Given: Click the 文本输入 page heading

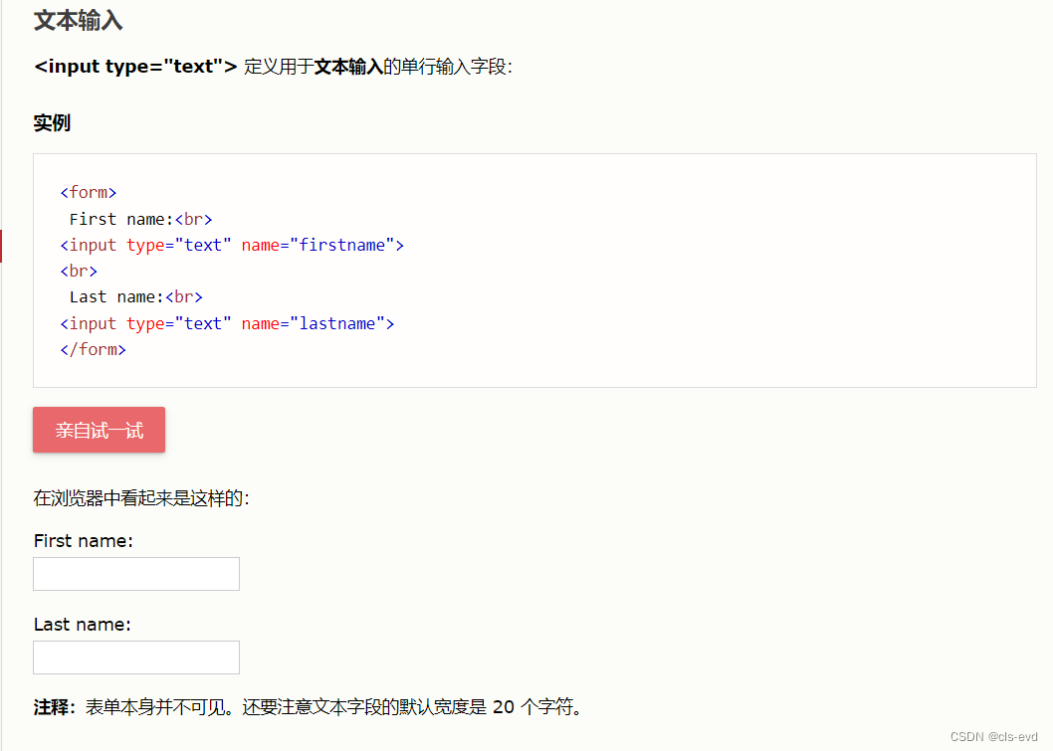Looking at the screenshot, I should pos(79,20).
